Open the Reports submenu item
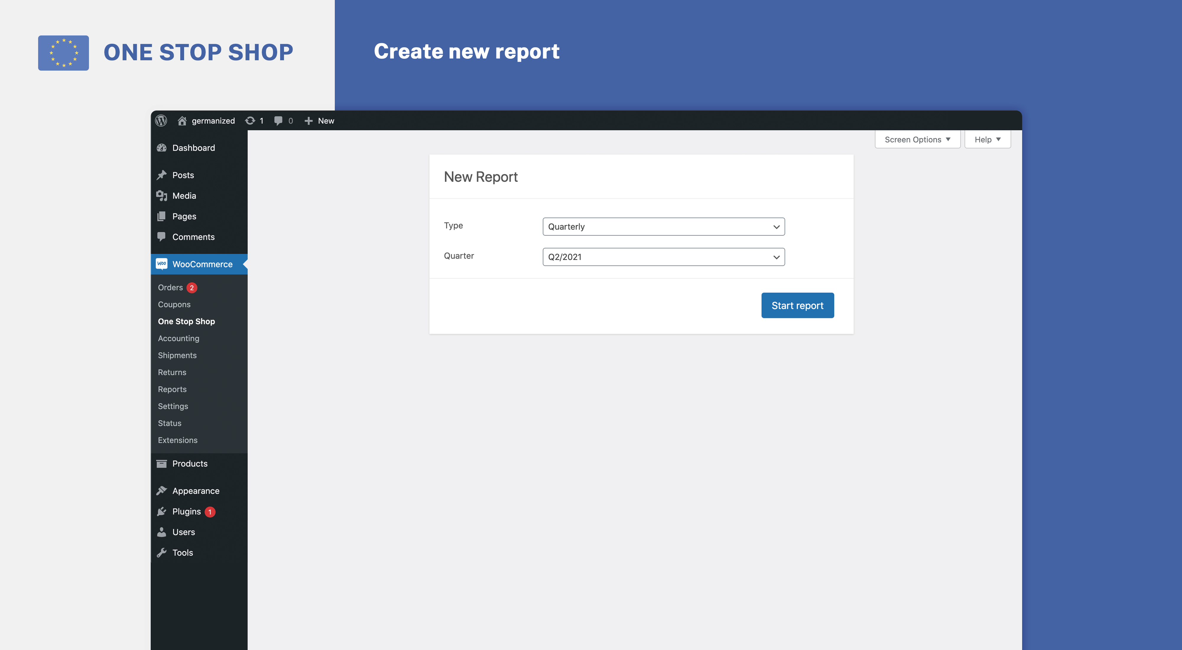Image resolution: width=1182 pixels, height=650 pixels. tap(172, 389)
